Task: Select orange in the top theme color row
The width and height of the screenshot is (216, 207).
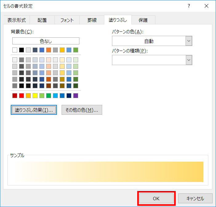Action: [x=49, y=50]
